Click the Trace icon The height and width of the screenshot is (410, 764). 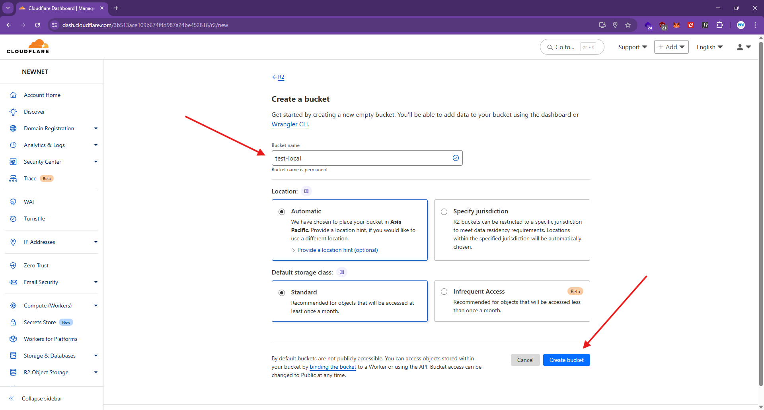click(x=13, y=178)
